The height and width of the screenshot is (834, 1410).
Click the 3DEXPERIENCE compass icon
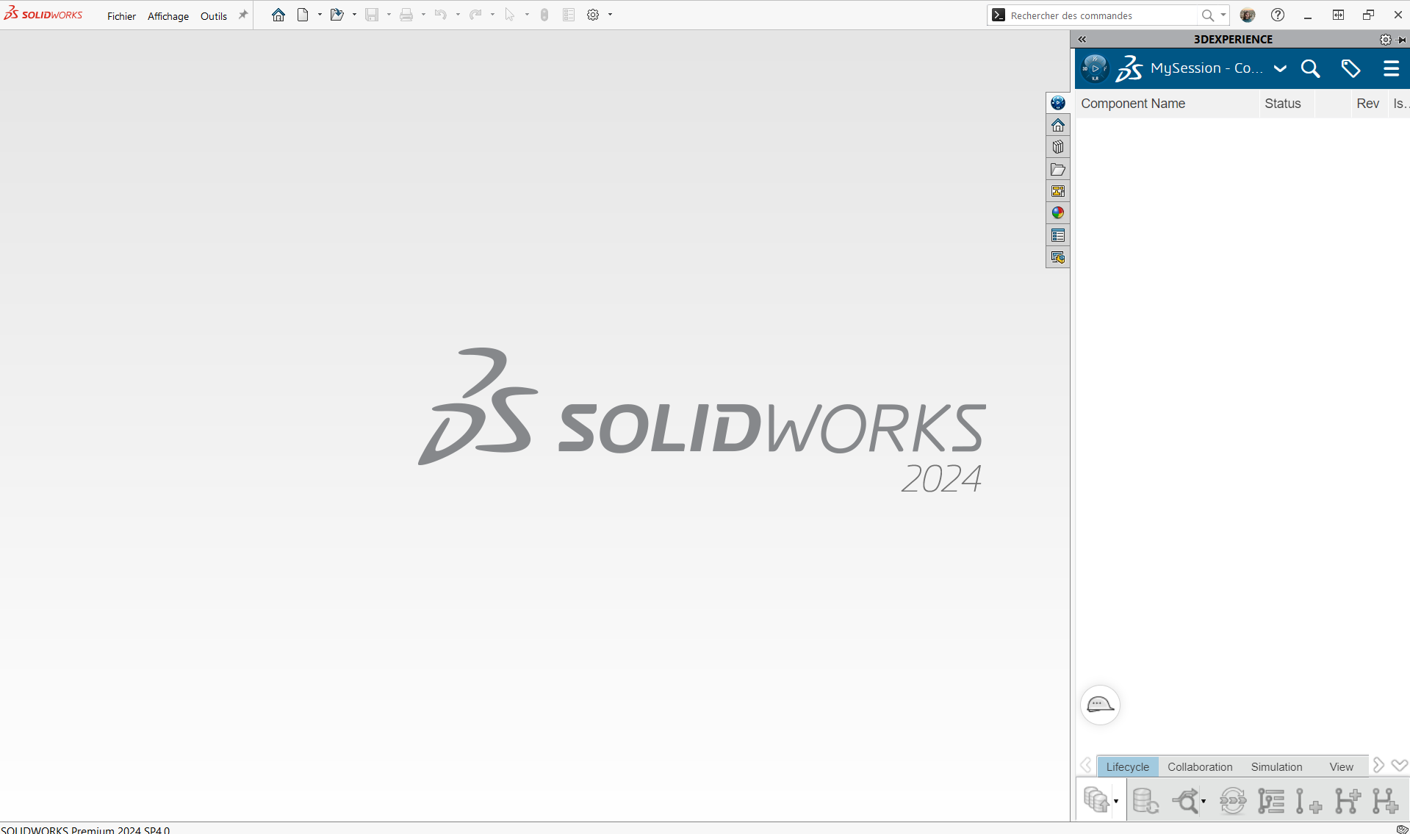(1095, 68)
